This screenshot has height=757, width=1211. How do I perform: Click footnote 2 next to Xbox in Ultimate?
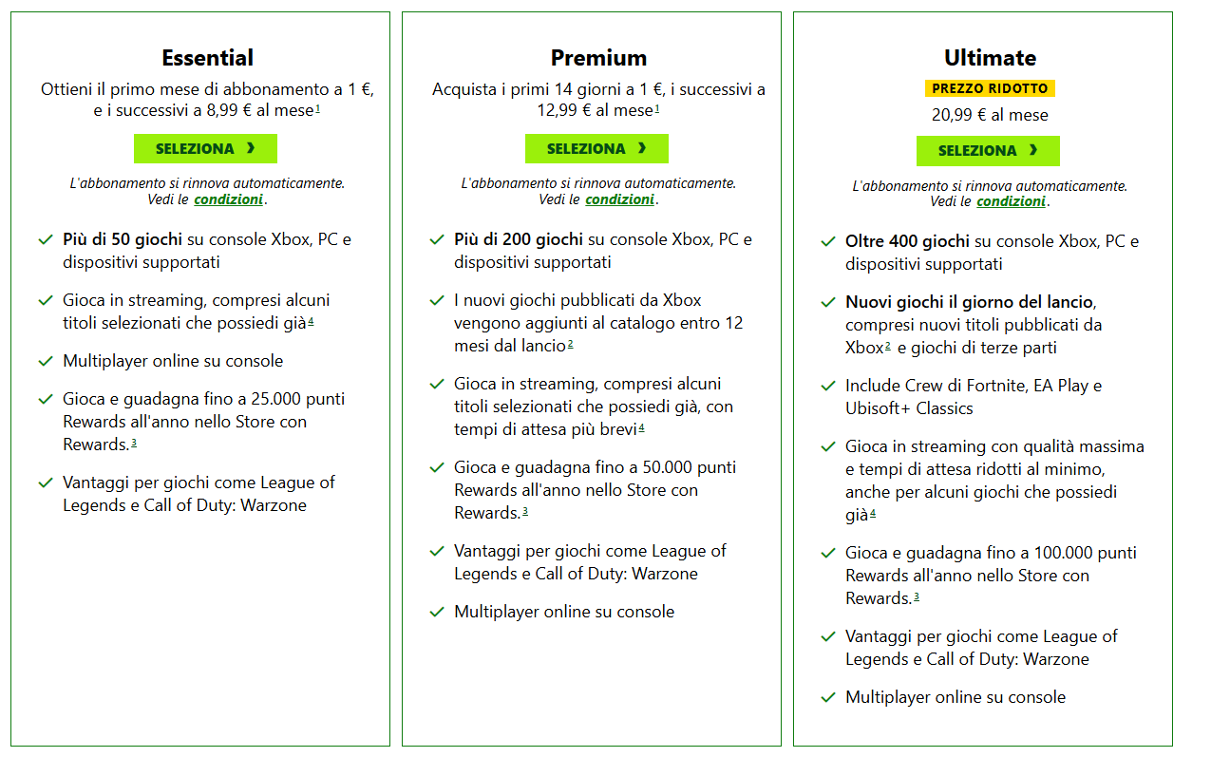point(888,346)
